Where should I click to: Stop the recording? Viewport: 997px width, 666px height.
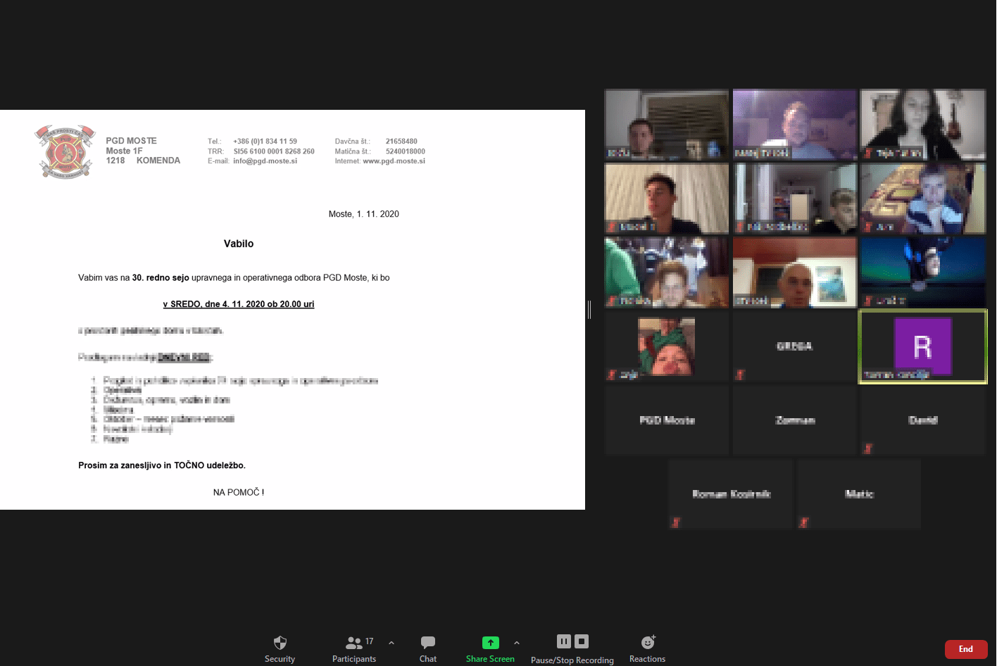coord(582,641)
